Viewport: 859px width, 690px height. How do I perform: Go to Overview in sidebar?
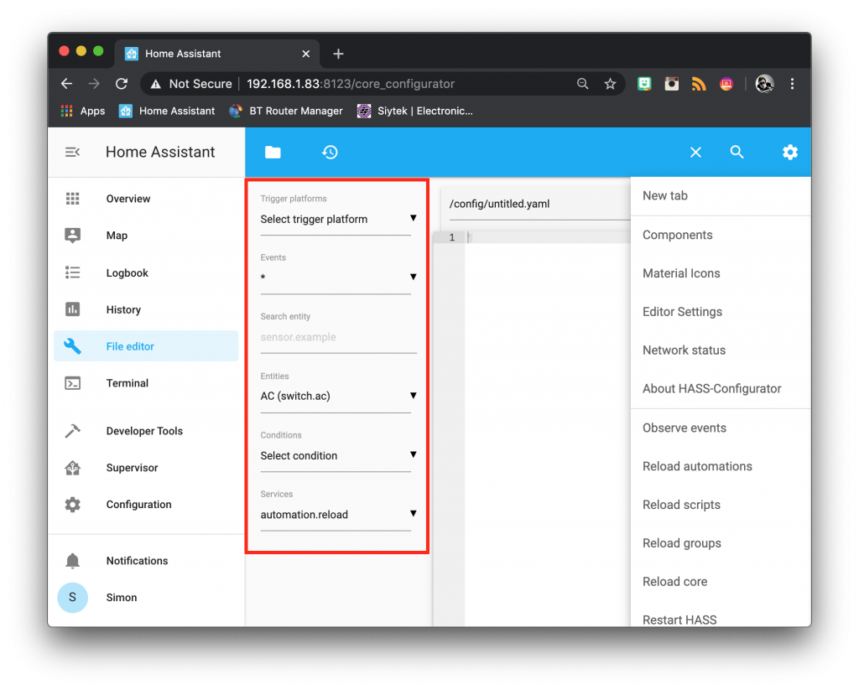pyautogui.click(x=128, y=199)
